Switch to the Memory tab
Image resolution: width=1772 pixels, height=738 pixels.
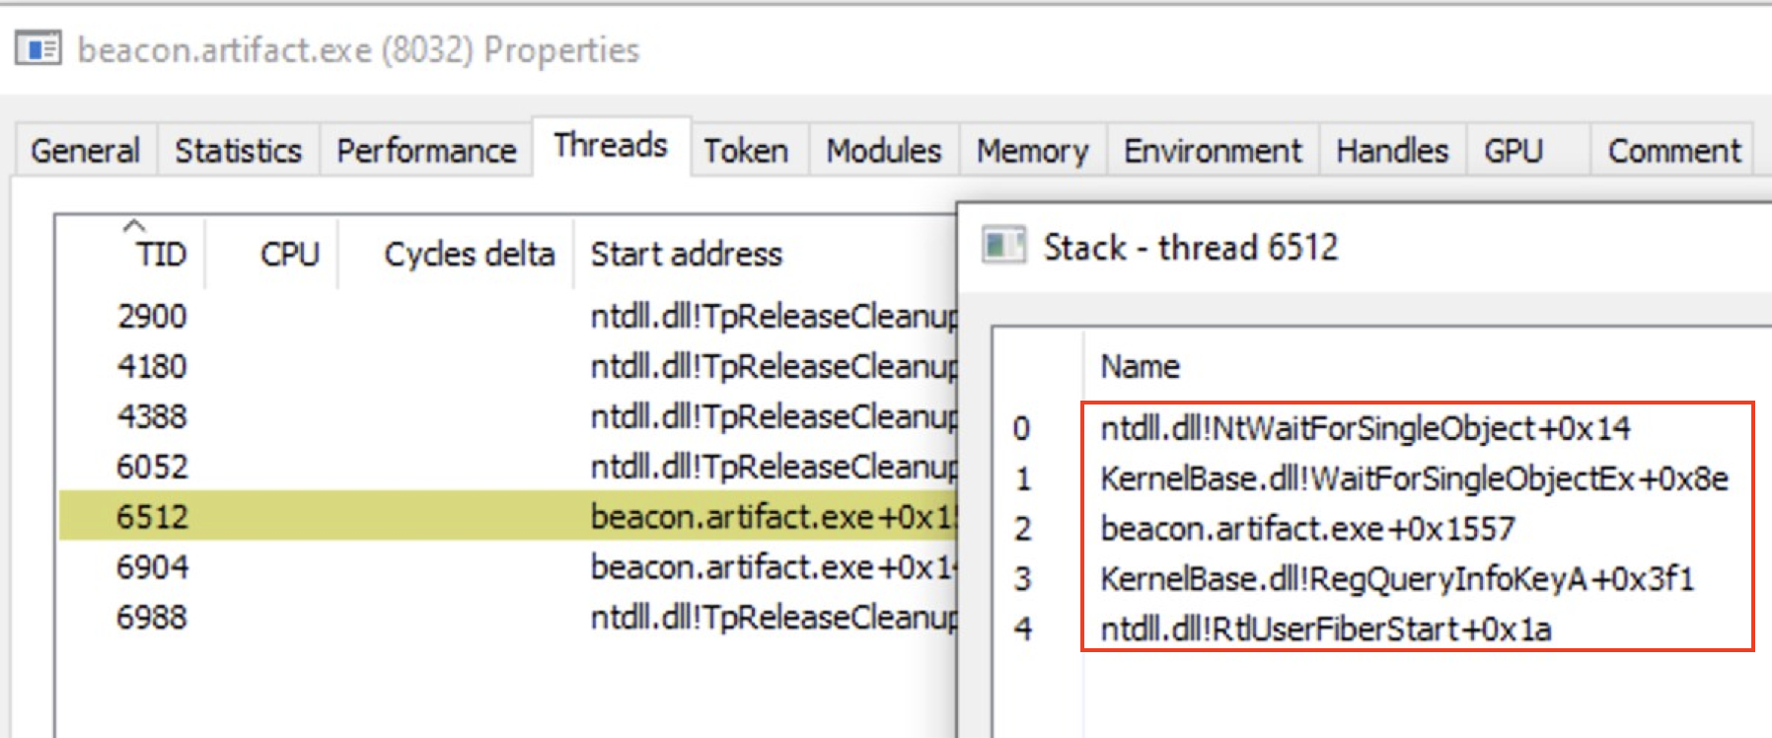tap(1032, 150)
